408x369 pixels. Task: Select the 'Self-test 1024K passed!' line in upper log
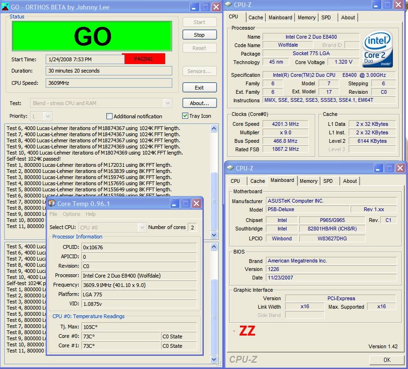coord(33,159)
